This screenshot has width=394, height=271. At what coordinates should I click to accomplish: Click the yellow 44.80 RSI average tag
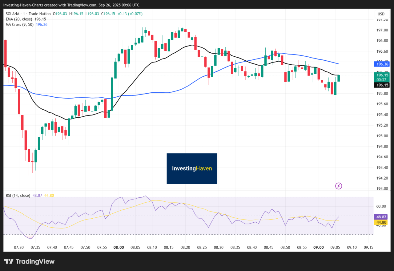tap(381, 222)
